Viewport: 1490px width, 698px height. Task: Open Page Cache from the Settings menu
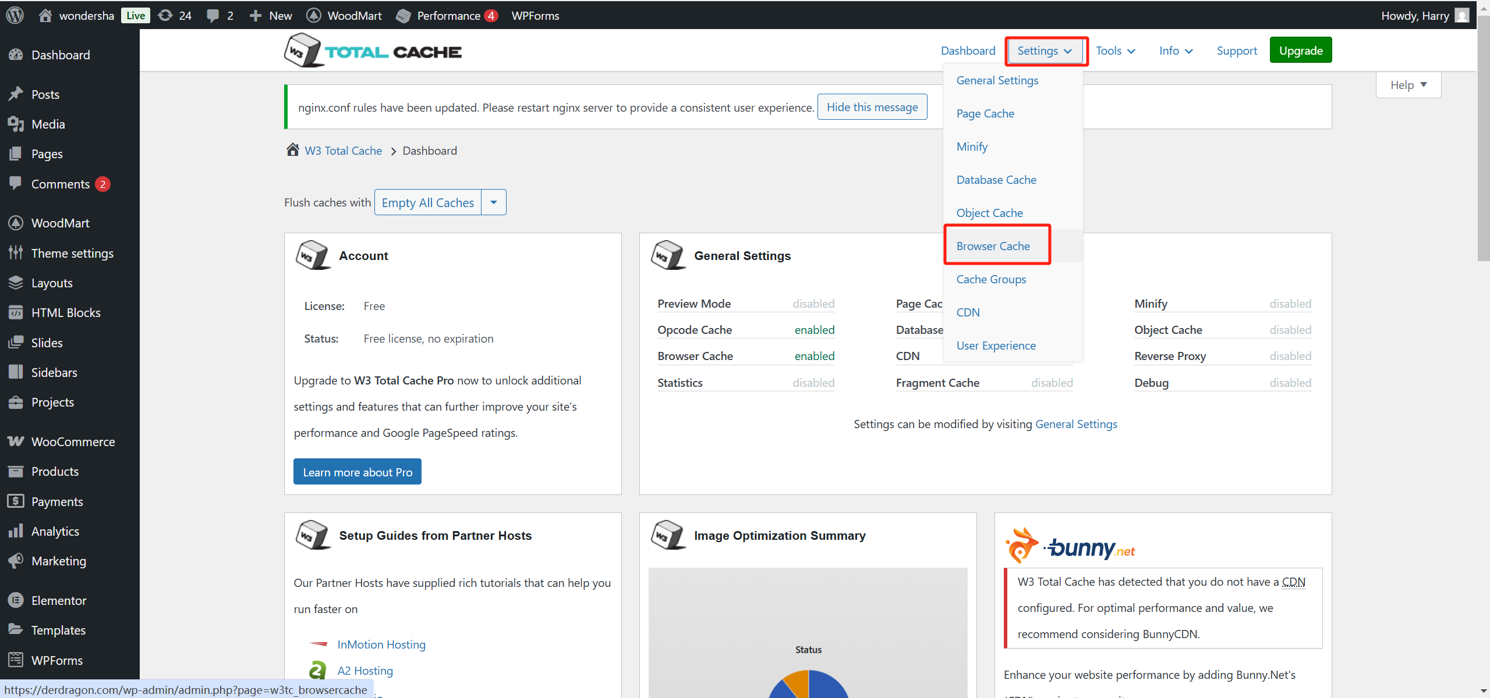pyautogui.click(x=985, y=113)
